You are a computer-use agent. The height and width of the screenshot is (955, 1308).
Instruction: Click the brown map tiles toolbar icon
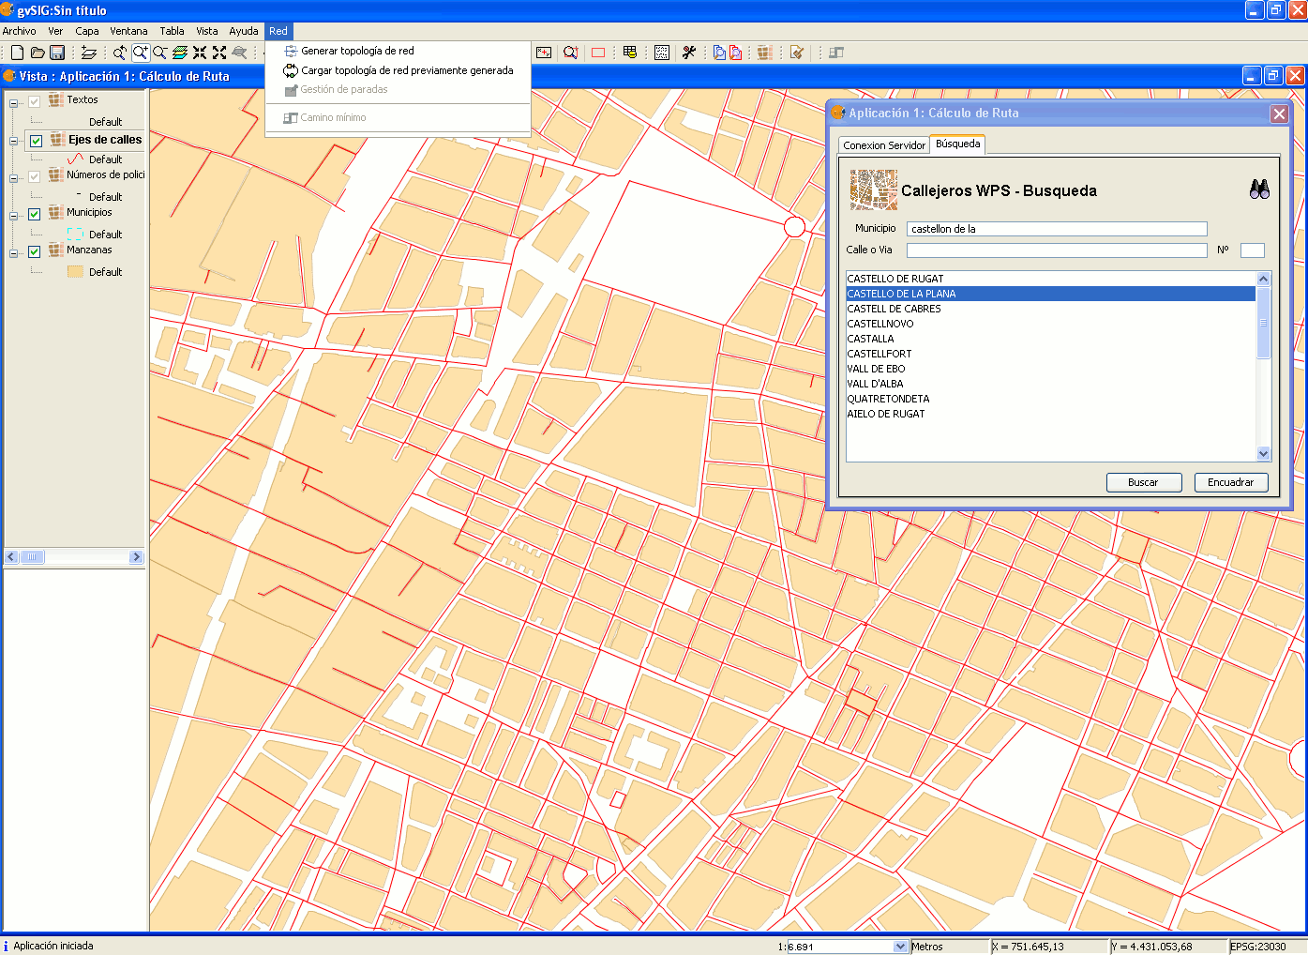tap(765, 53)
